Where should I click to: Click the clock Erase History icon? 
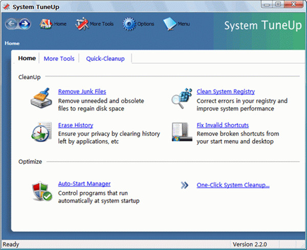[x=41, y=132]
